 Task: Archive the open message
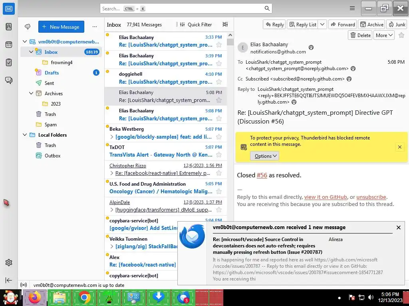coord(372,24)
